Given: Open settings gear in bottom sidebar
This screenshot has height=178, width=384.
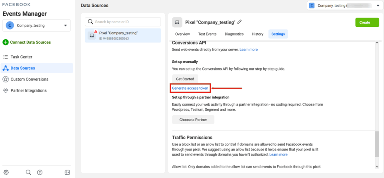Looking at the screenshot, I should (6, 172).
